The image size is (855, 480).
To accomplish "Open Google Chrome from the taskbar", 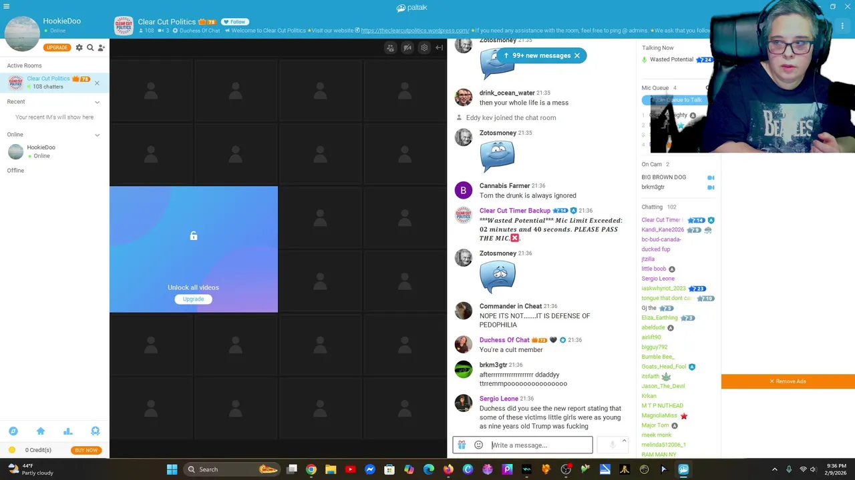I will [x=311, y=469].
